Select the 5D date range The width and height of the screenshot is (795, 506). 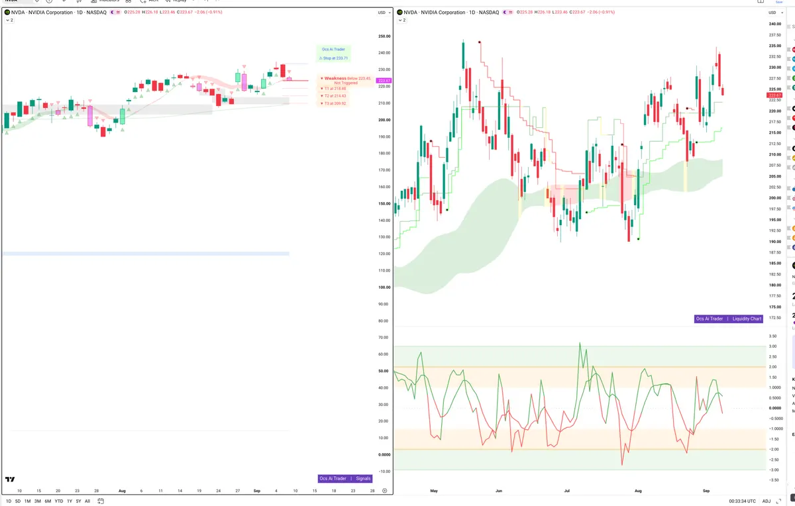18,501
